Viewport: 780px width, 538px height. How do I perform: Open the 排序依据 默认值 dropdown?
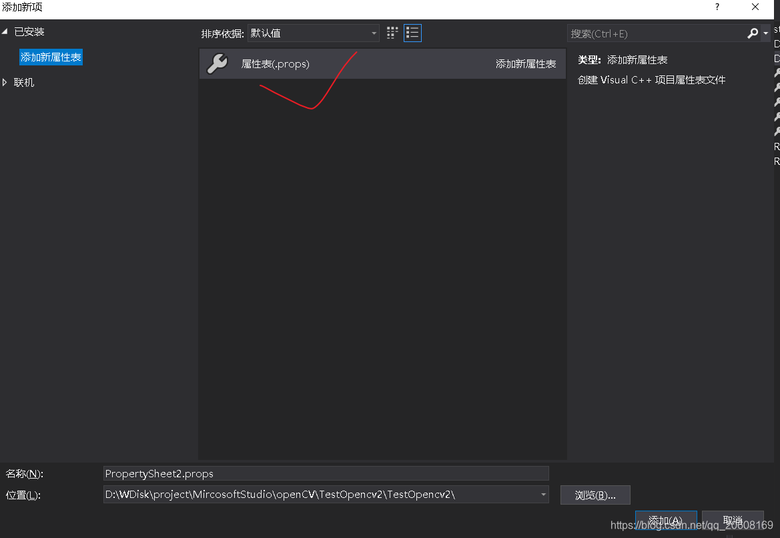pyautogui.click(x=314, y=33)
